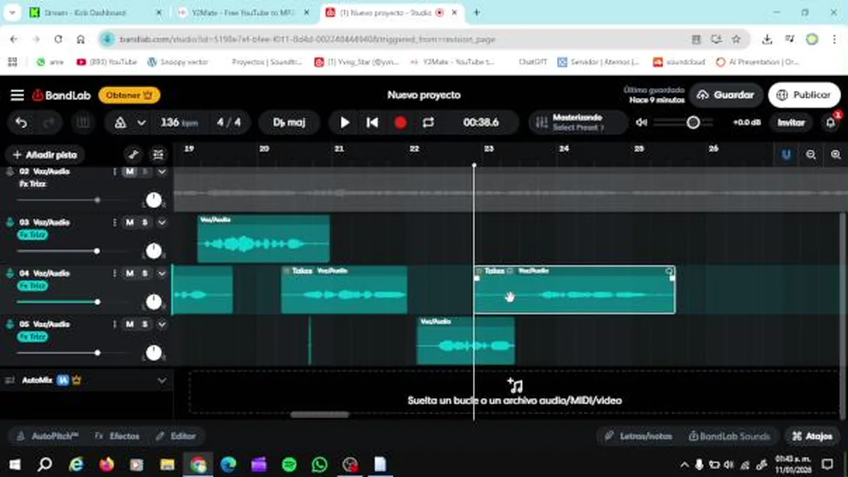Start playback with the Play button

[x=345, y=123]
